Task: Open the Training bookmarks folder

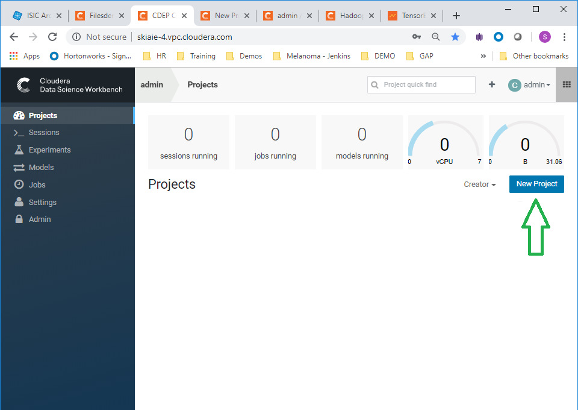Action: pyautogui.click(x=196, y=56)
